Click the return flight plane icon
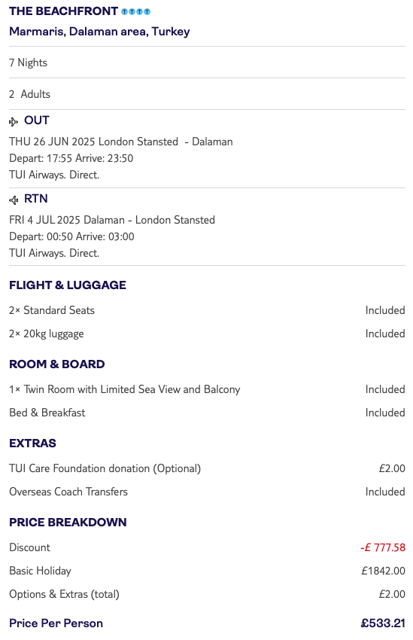 pos(14,200)
